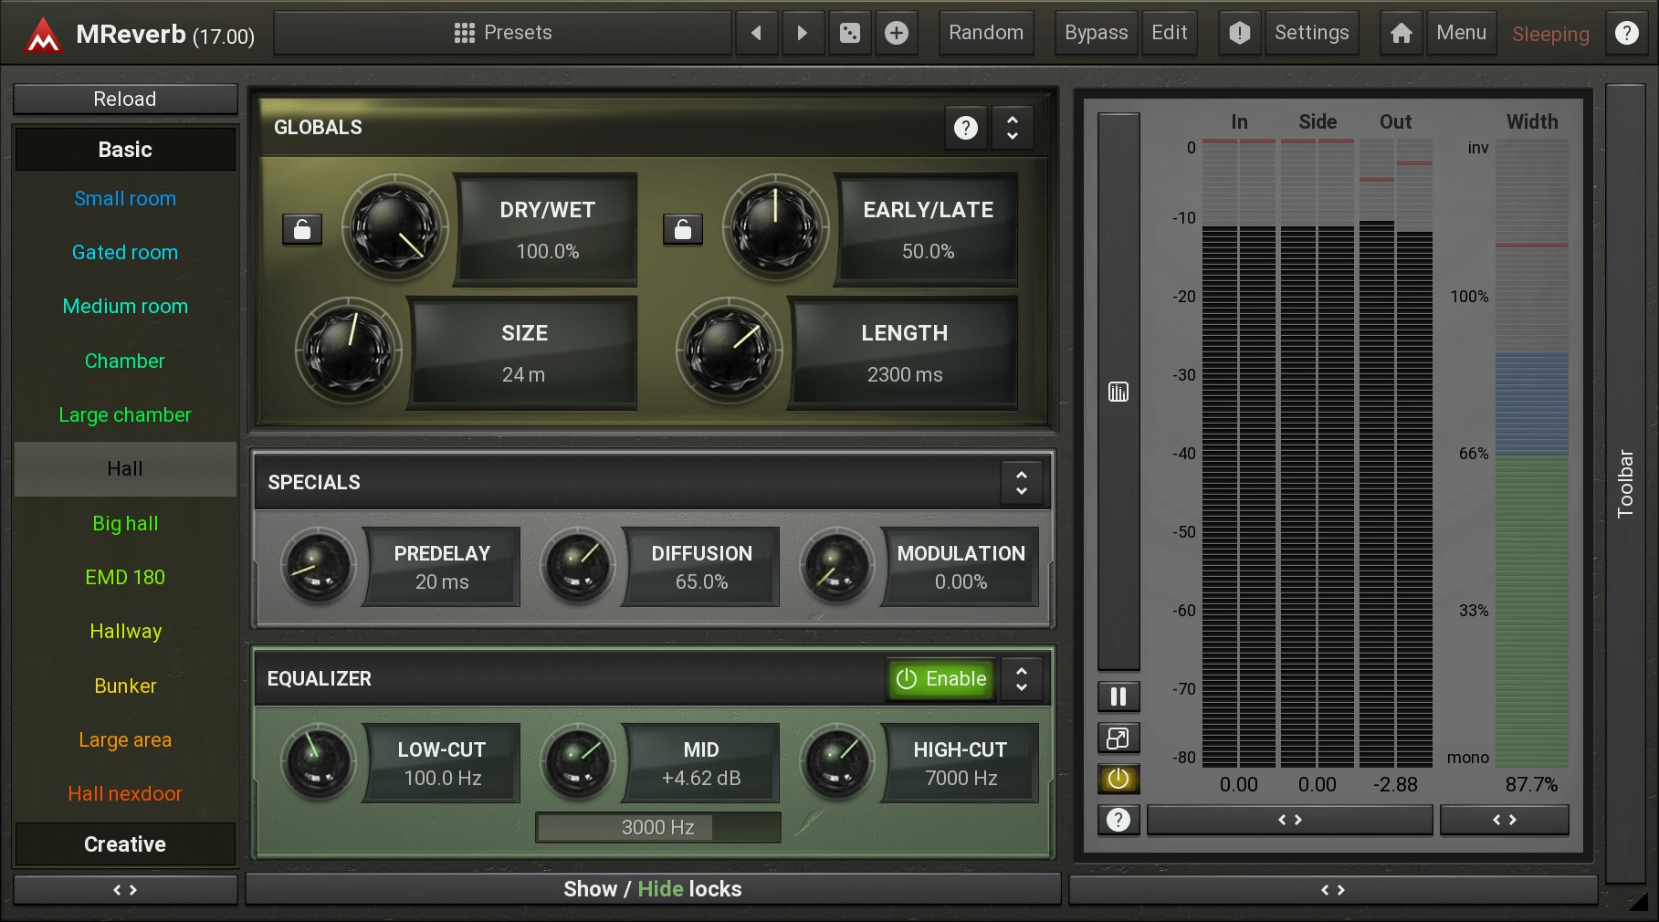Toggle the Early/Late lock icon
1659x922 pixels.
pyautogui.click(x=683, y=229)
